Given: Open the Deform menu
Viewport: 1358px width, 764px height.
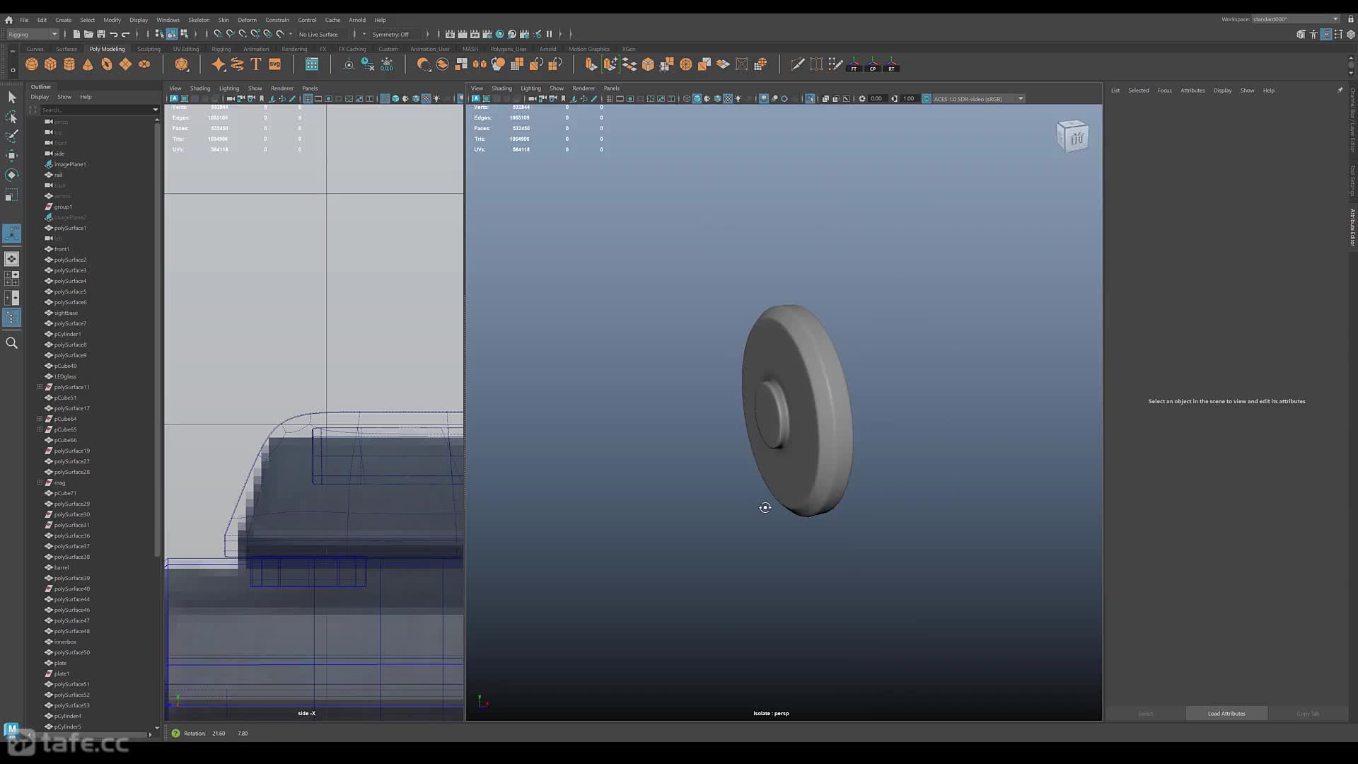Looking at the screenshot, I should pos(247,20).
